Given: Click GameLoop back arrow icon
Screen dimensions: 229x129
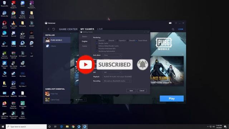Looking at the screenshot, I should pos(49,29).
